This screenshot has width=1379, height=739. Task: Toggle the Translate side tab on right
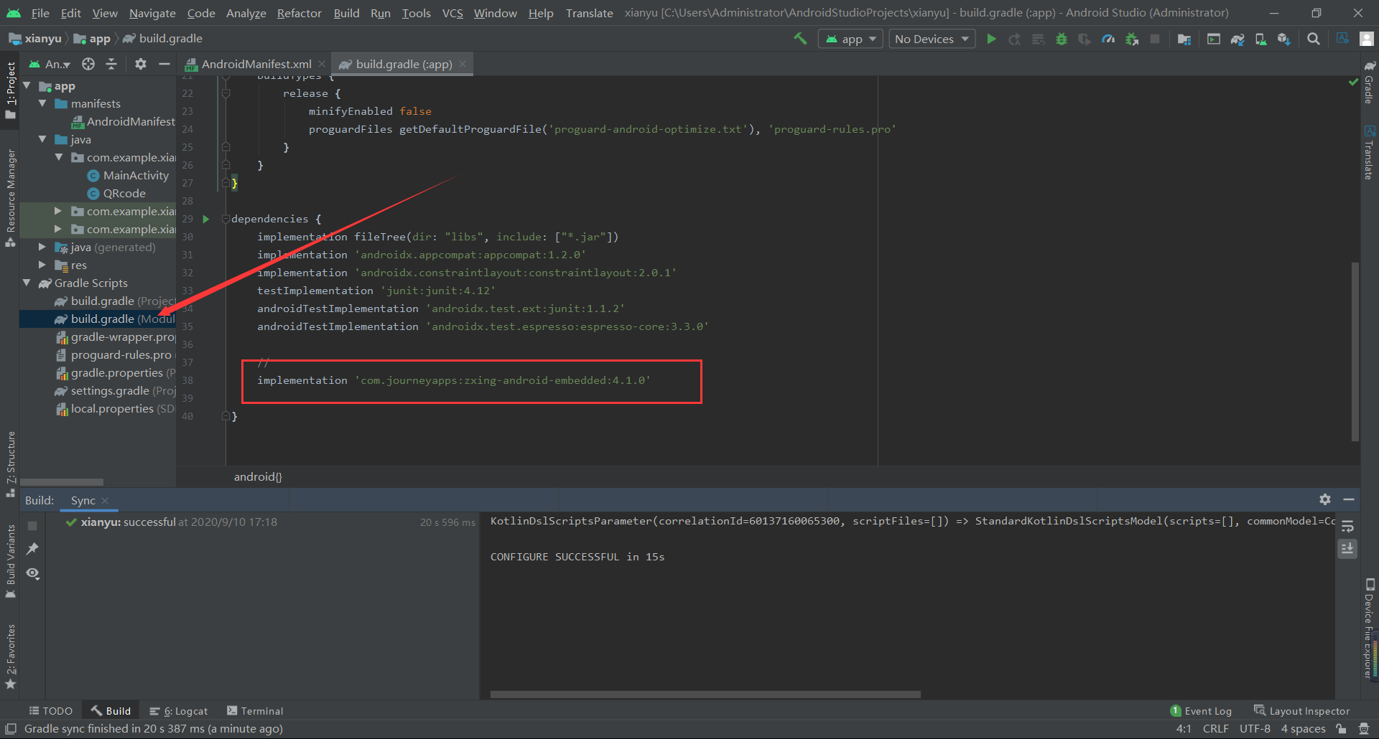pos(1369,152)
